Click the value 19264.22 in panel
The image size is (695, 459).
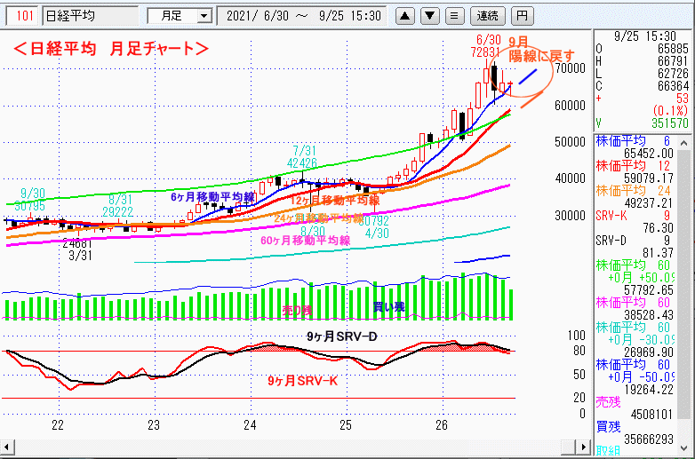pyautogui.click(x=649, y=390)
